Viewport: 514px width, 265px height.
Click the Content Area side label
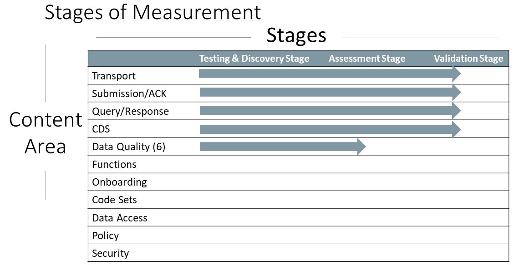46,133
